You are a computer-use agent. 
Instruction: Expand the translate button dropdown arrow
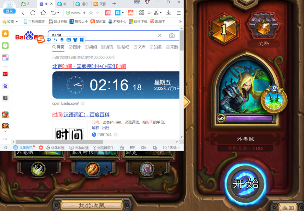123,13
